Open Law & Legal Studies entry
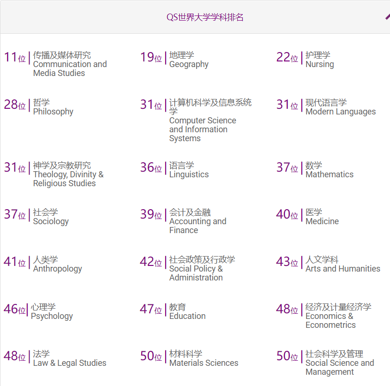 click(x=69, y=359)
